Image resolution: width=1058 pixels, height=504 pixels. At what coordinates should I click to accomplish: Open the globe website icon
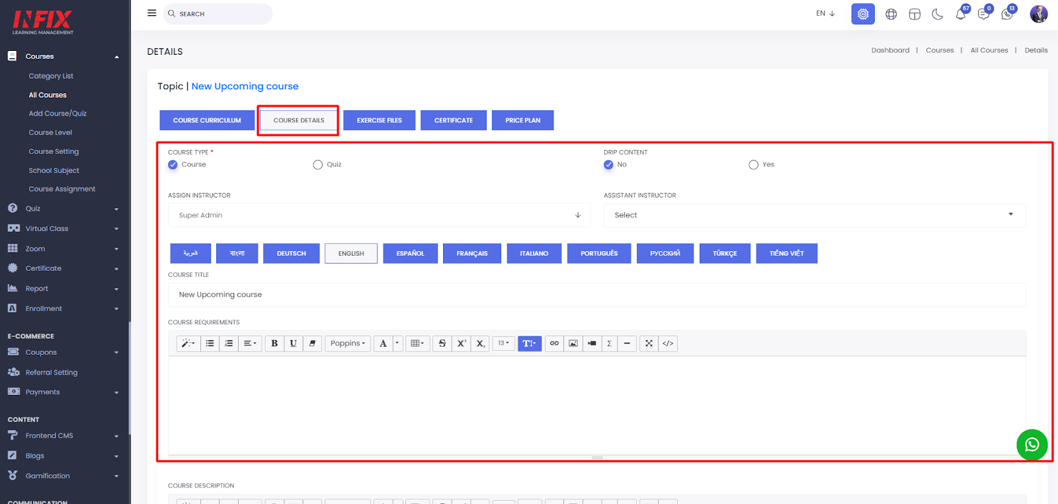coord(891,14)
